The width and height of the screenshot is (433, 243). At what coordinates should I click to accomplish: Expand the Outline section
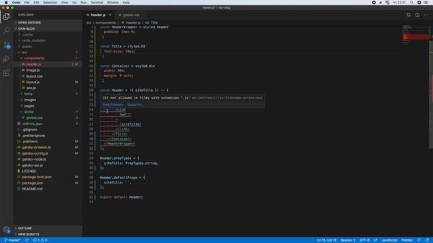48,228
